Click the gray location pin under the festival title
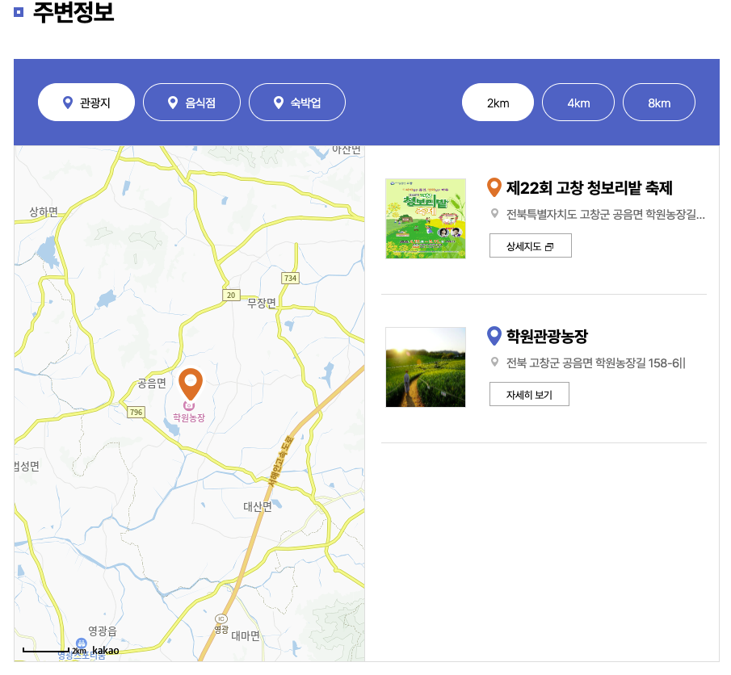Viewport: 731px width, 675px height. pos(494,215)
